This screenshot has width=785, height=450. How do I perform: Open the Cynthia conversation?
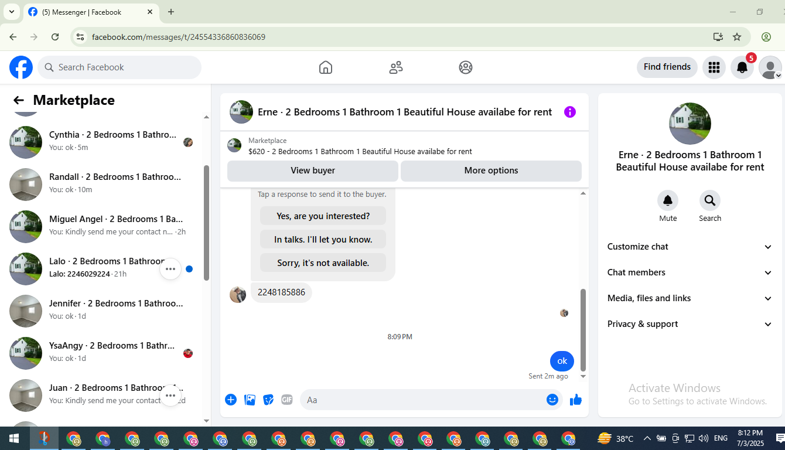point(101,142)
